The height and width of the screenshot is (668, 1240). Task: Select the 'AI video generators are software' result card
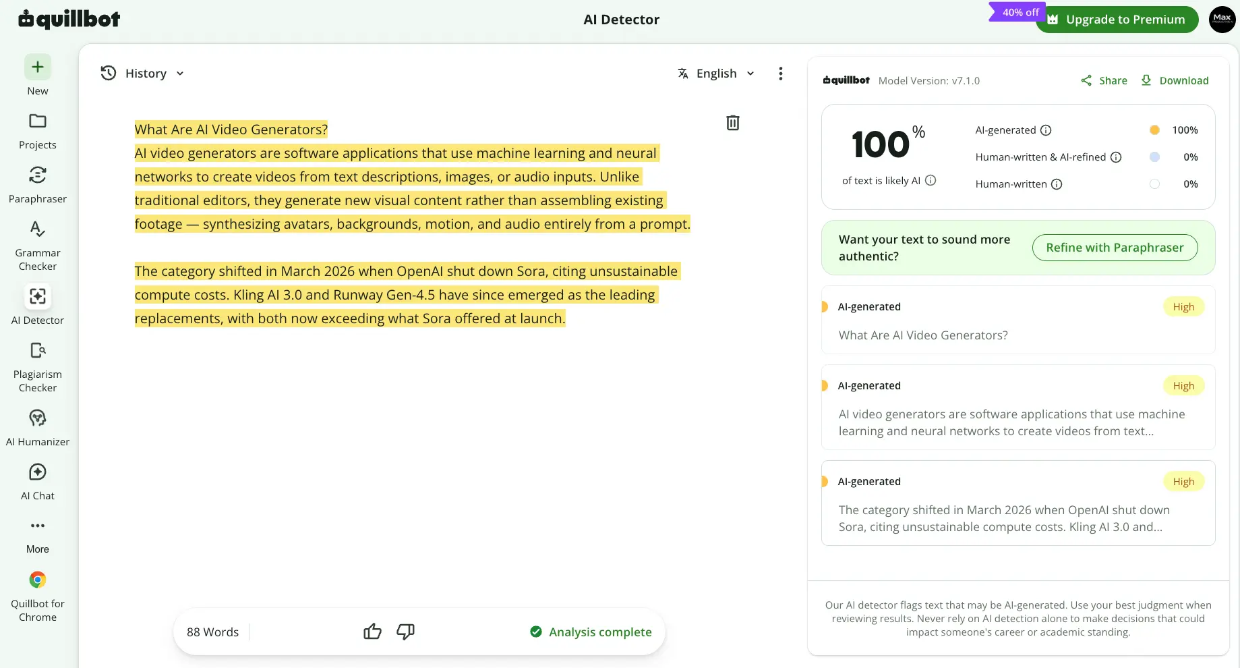pos(1018,407)
